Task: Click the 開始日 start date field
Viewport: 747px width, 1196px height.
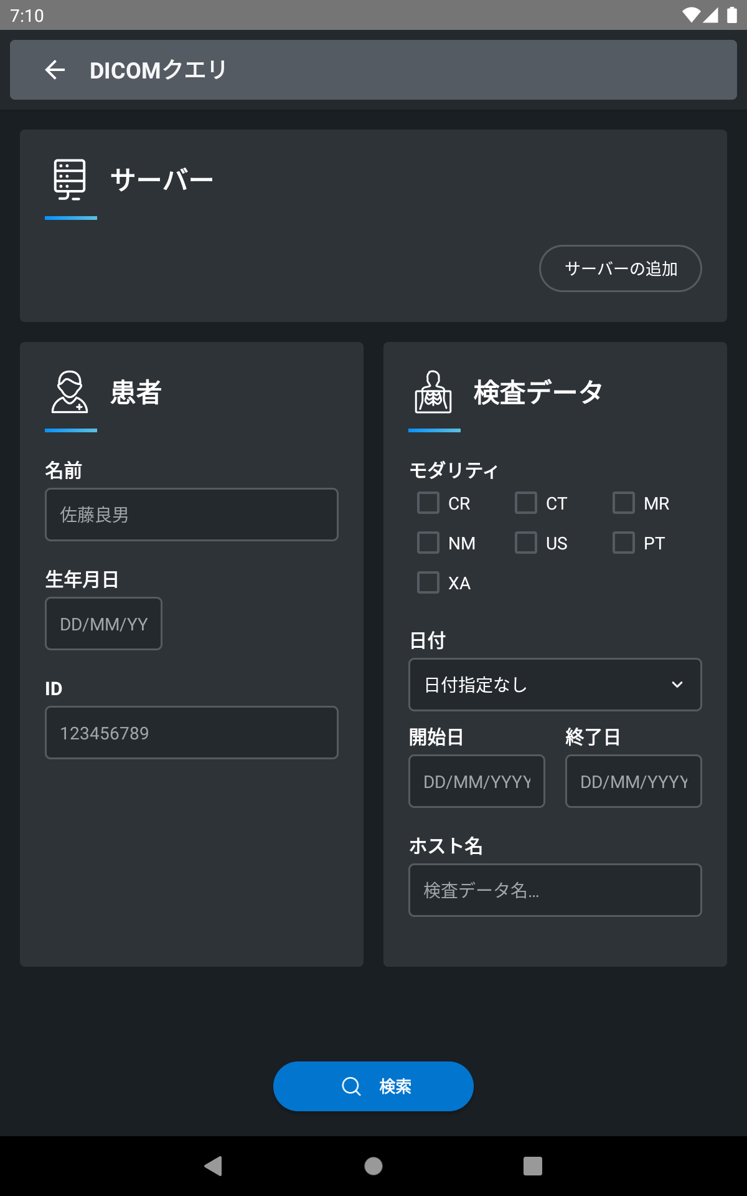Action: pos(477,781)
